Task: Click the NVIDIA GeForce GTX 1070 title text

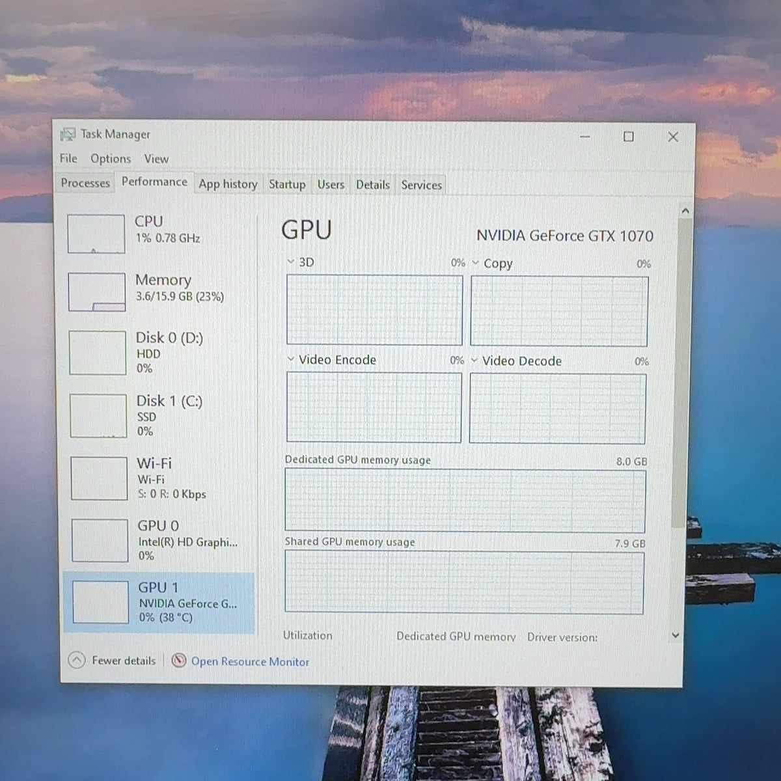Action: pos(565,236)
